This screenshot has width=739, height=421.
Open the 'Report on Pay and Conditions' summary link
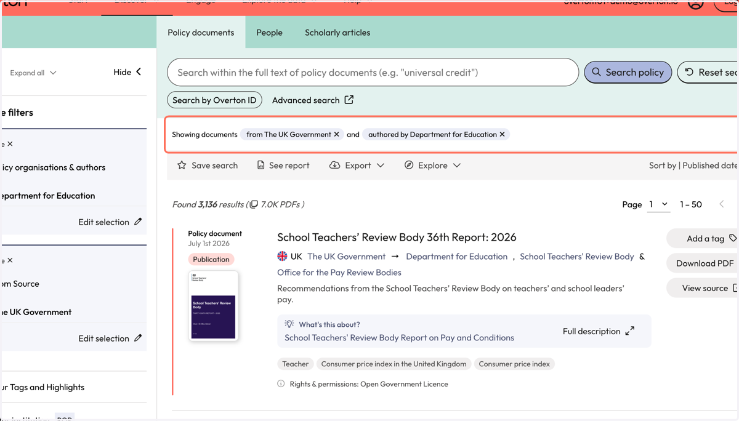[x=399, y=337]
